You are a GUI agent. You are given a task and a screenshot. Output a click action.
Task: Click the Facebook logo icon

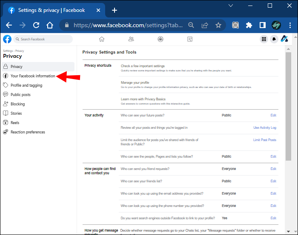pyautogui.click(x=7, y=40)
